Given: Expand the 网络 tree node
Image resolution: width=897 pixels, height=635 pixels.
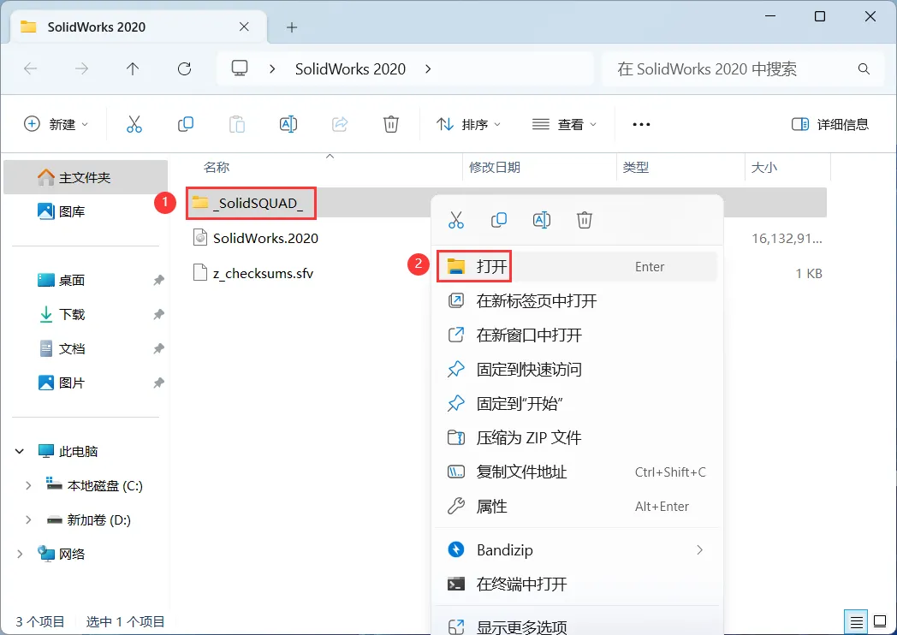Looking at the screenshot, I should (20, 555).
